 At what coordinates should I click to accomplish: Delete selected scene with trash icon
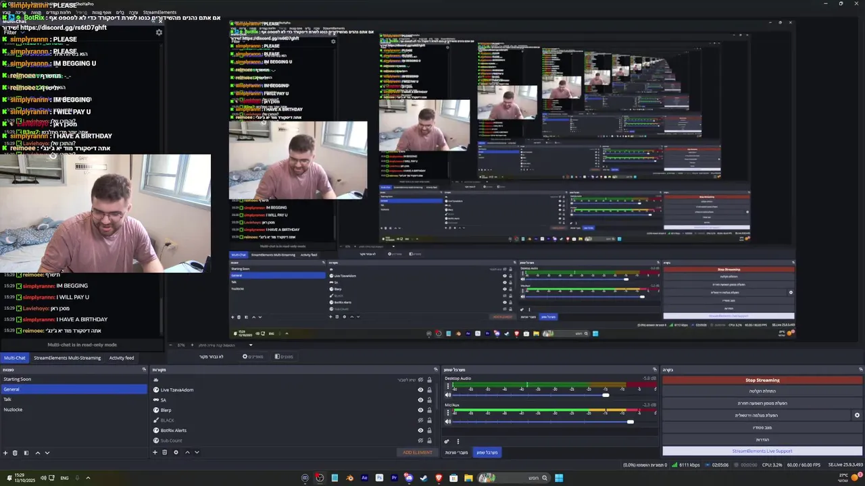tap(15, 453)
